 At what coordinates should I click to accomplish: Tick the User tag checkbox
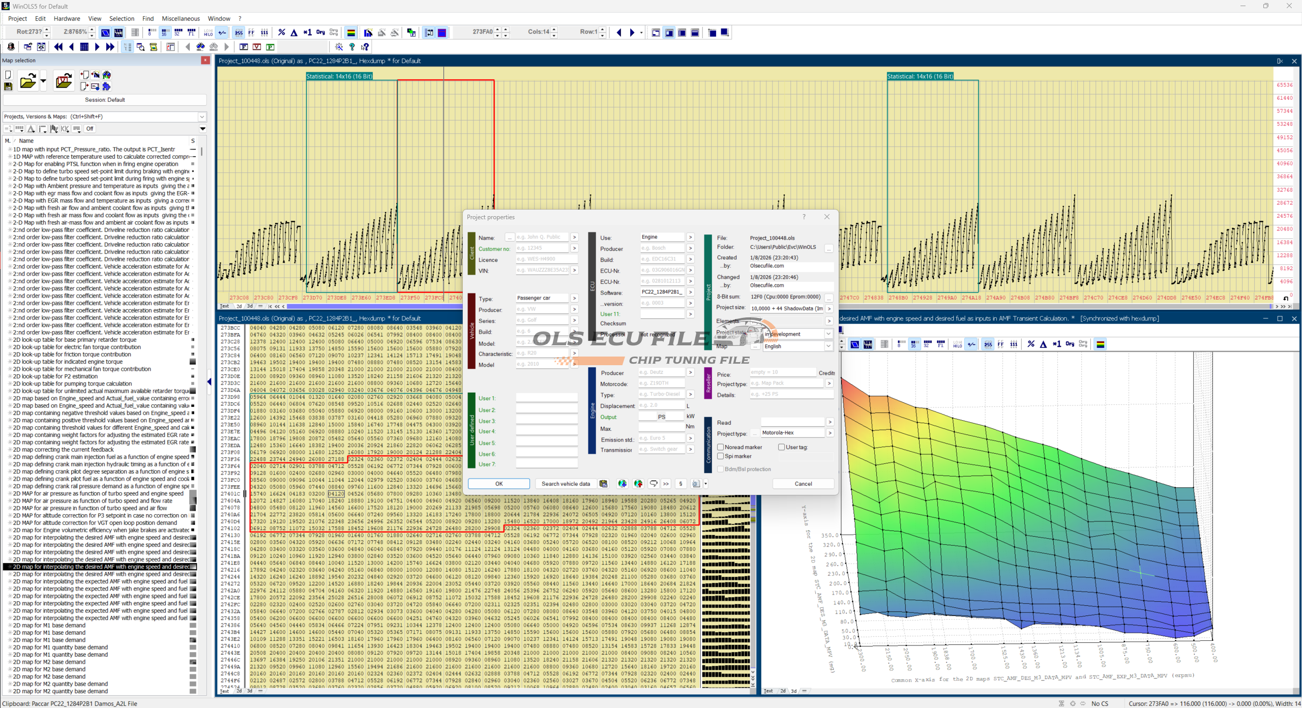(x=781, y=447)
